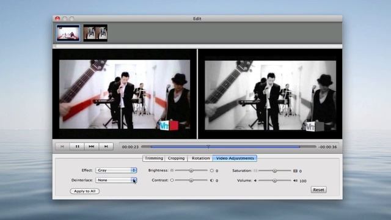
Task: Click the Saturation slider handle
Action: pos(274,171)
